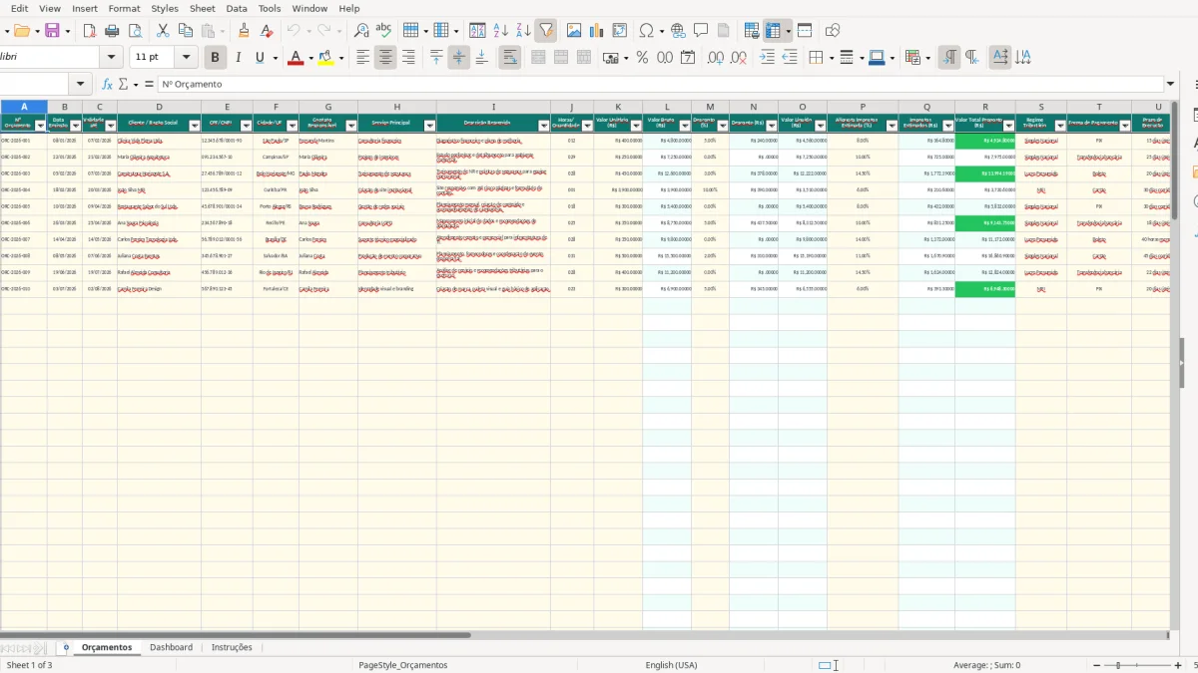The height and width of the screenshot is (673, 1198).
Task: Toggle Underline formatting
Action: pos(260,58)
